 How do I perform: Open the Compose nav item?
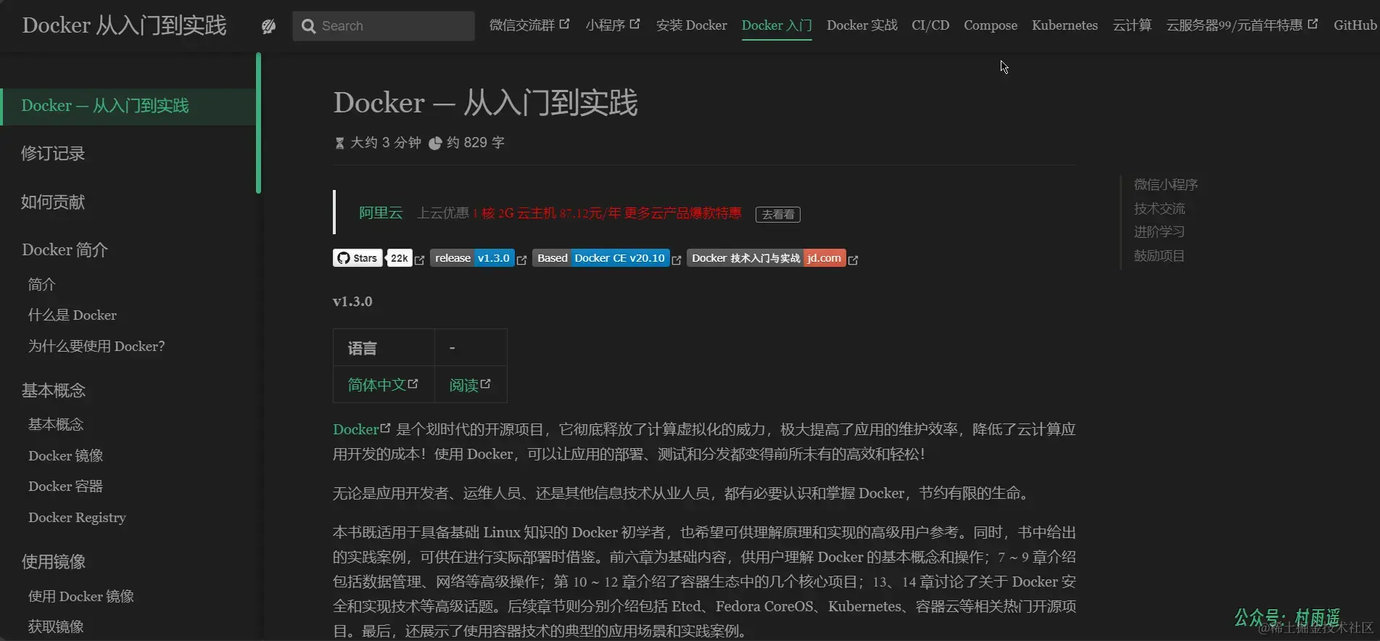[x=991, y=25]
